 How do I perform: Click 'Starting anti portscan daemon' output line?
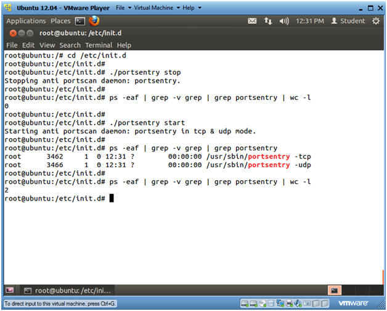click(x=130, y=131)
